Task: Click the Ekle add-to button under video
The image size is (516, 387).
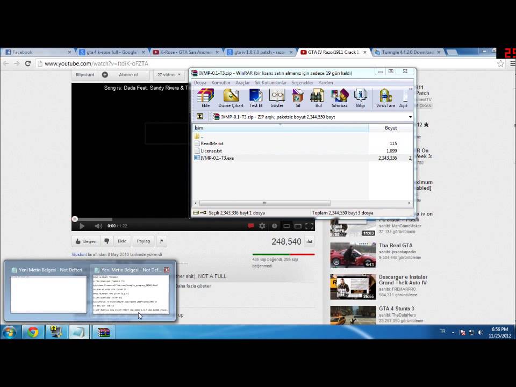Action: coord(122,241)
